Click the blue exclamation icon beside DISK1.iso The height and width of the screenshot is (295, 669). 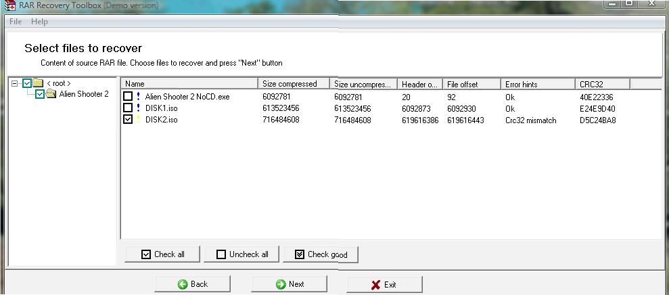(x=138, y=108)
